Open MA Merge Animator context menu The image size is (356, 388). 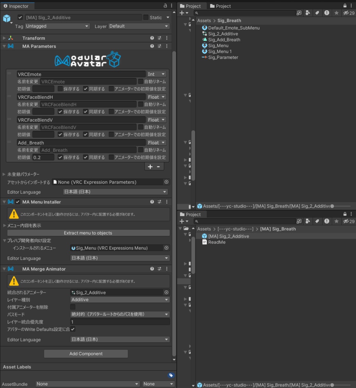(167, 269)
